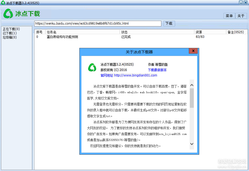249x171 pixels.
Task: Select 垃圾箱(0) in the sidebar
Action: 10,37
